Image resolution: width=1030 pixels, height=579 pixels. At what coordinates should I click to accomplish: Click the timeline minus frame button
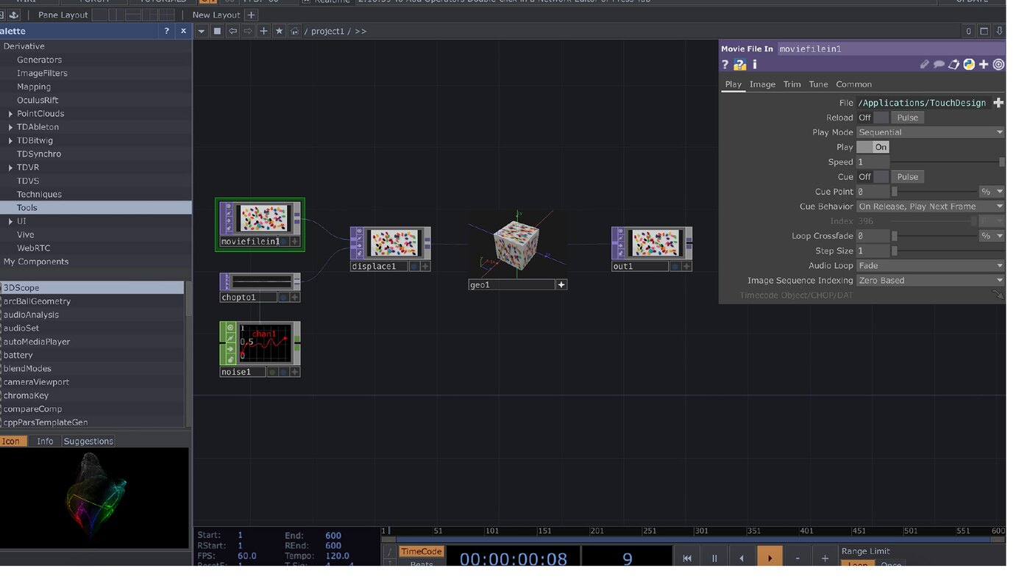pyautogui.click(x=798, y=558)
